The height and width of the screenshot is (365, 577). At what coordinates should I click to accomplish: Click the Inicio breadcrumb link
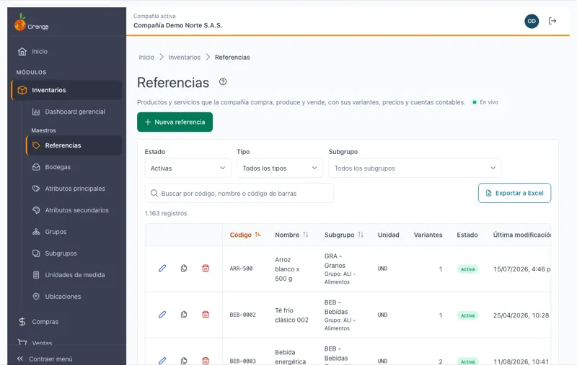146,58
